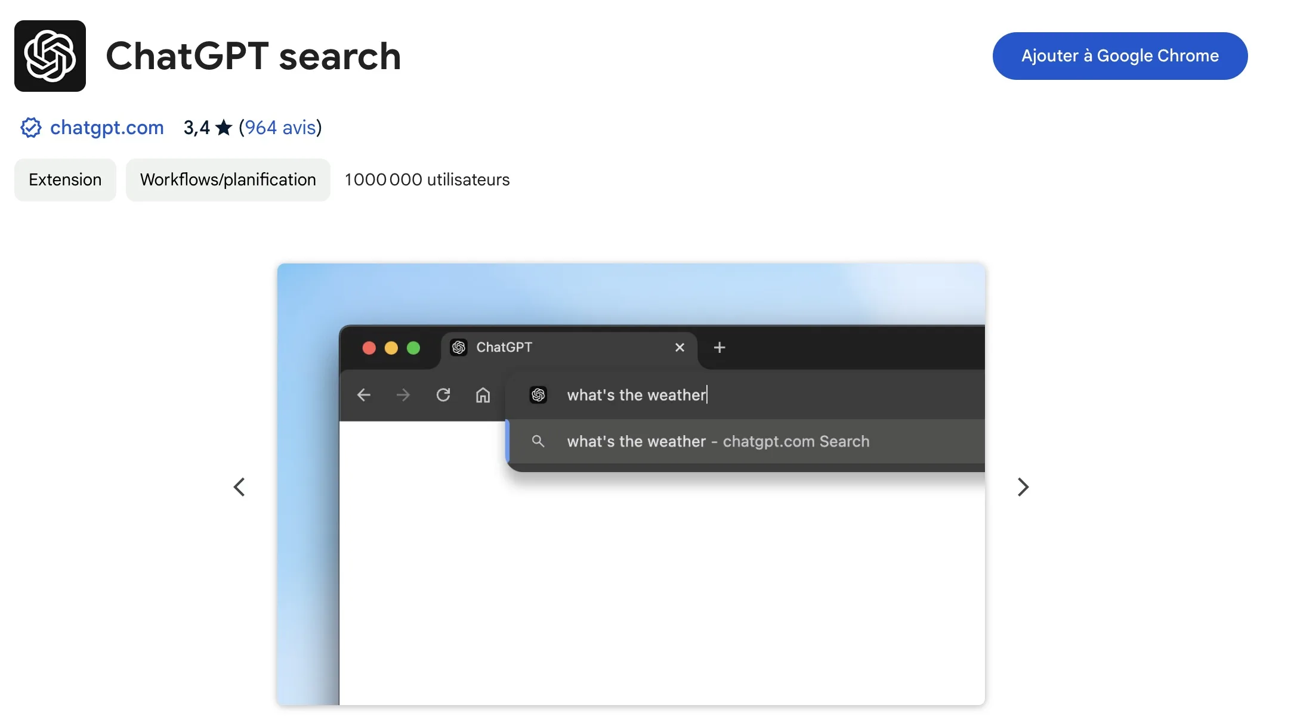Show the next screenshot with right chevron
The width and height of the screenshot is (1297, 726).
point(1023,487)
